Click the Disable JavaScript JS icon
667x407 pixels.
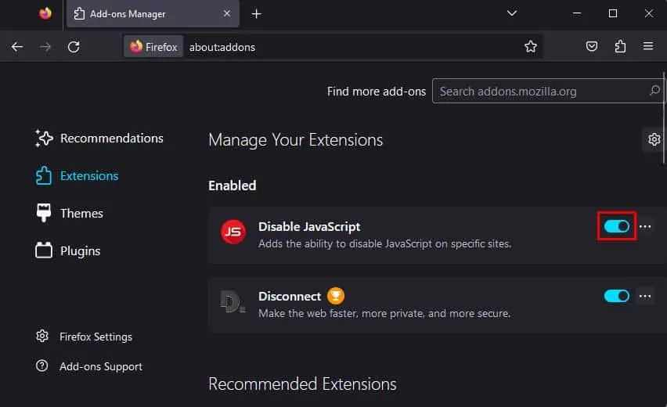click(x=233, y=232)
